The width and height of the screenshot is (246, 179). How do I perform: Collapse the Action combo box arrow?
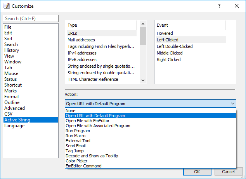(x=233, y=104)
